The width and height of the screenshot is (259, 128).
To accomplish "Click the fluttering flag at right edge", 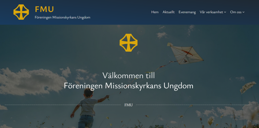I will (x=248, y=87).
